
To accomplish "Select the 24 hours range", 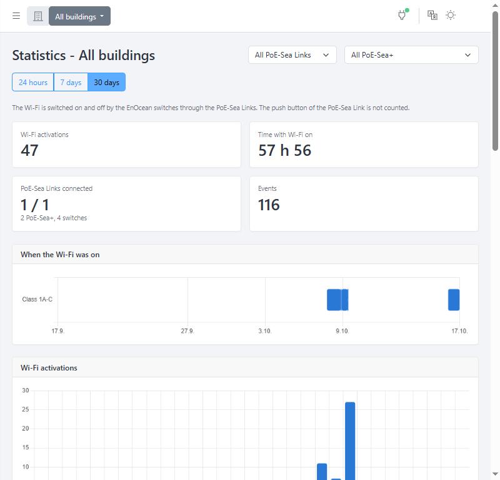I will pyautogui.click(x=33, y=82).
